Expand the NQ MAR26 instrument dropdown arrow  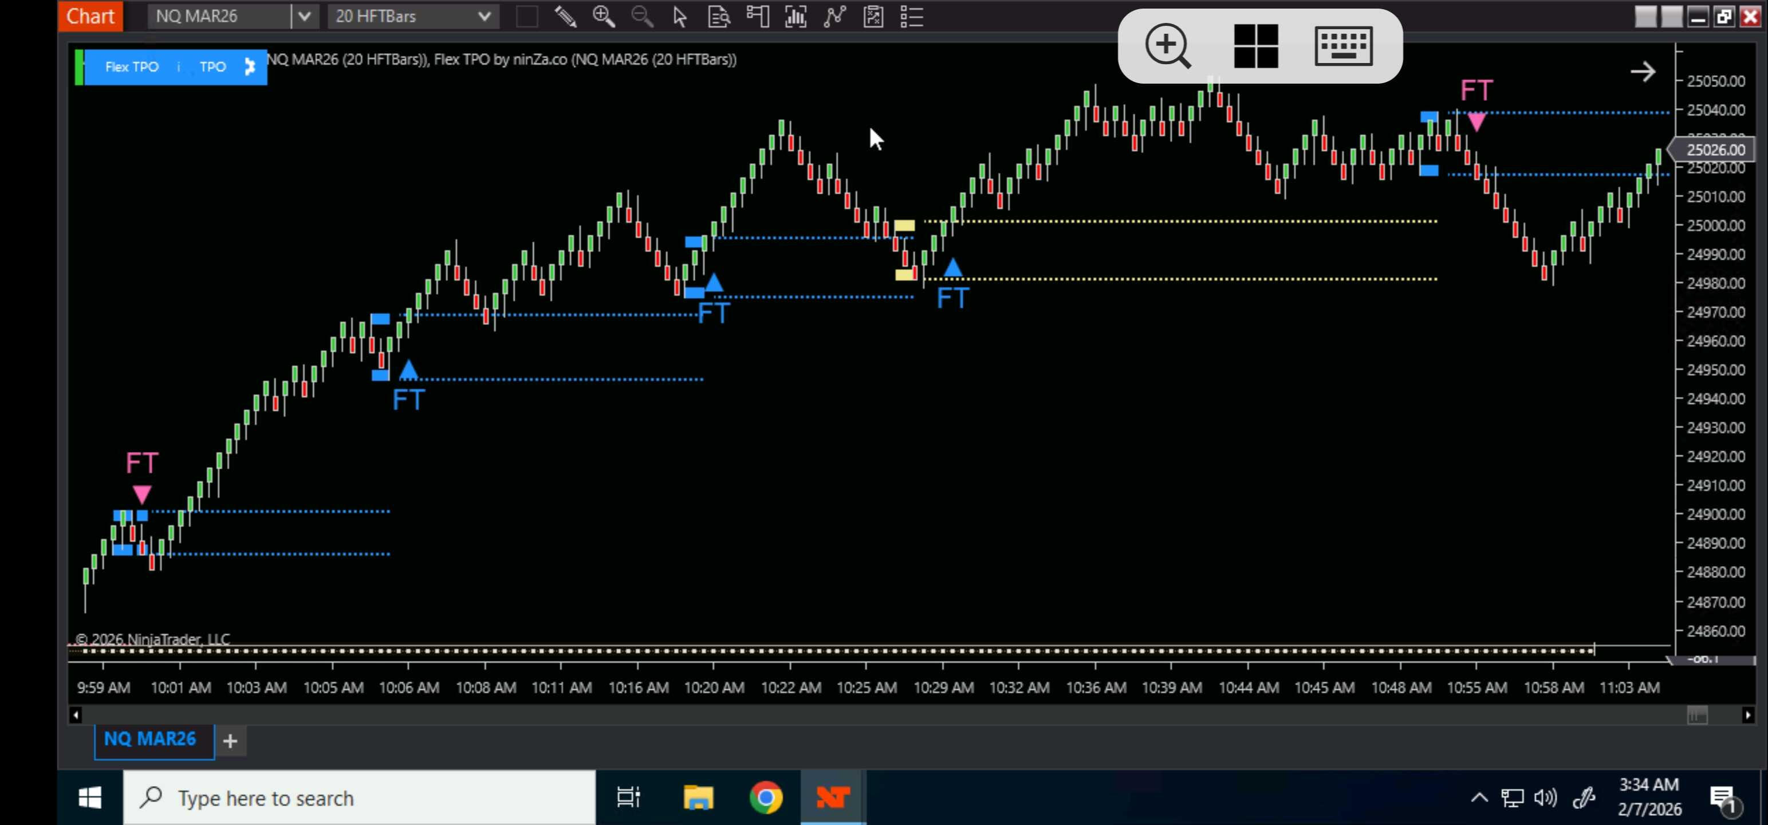click(305, 17)
